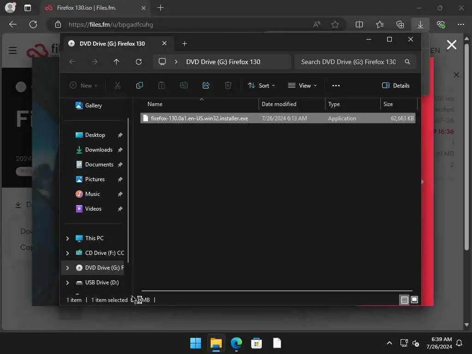Viewport: 472px width, 354px height.
Task: Click the Cut icon in File Explorer toolbar
Action: point(118,85)
